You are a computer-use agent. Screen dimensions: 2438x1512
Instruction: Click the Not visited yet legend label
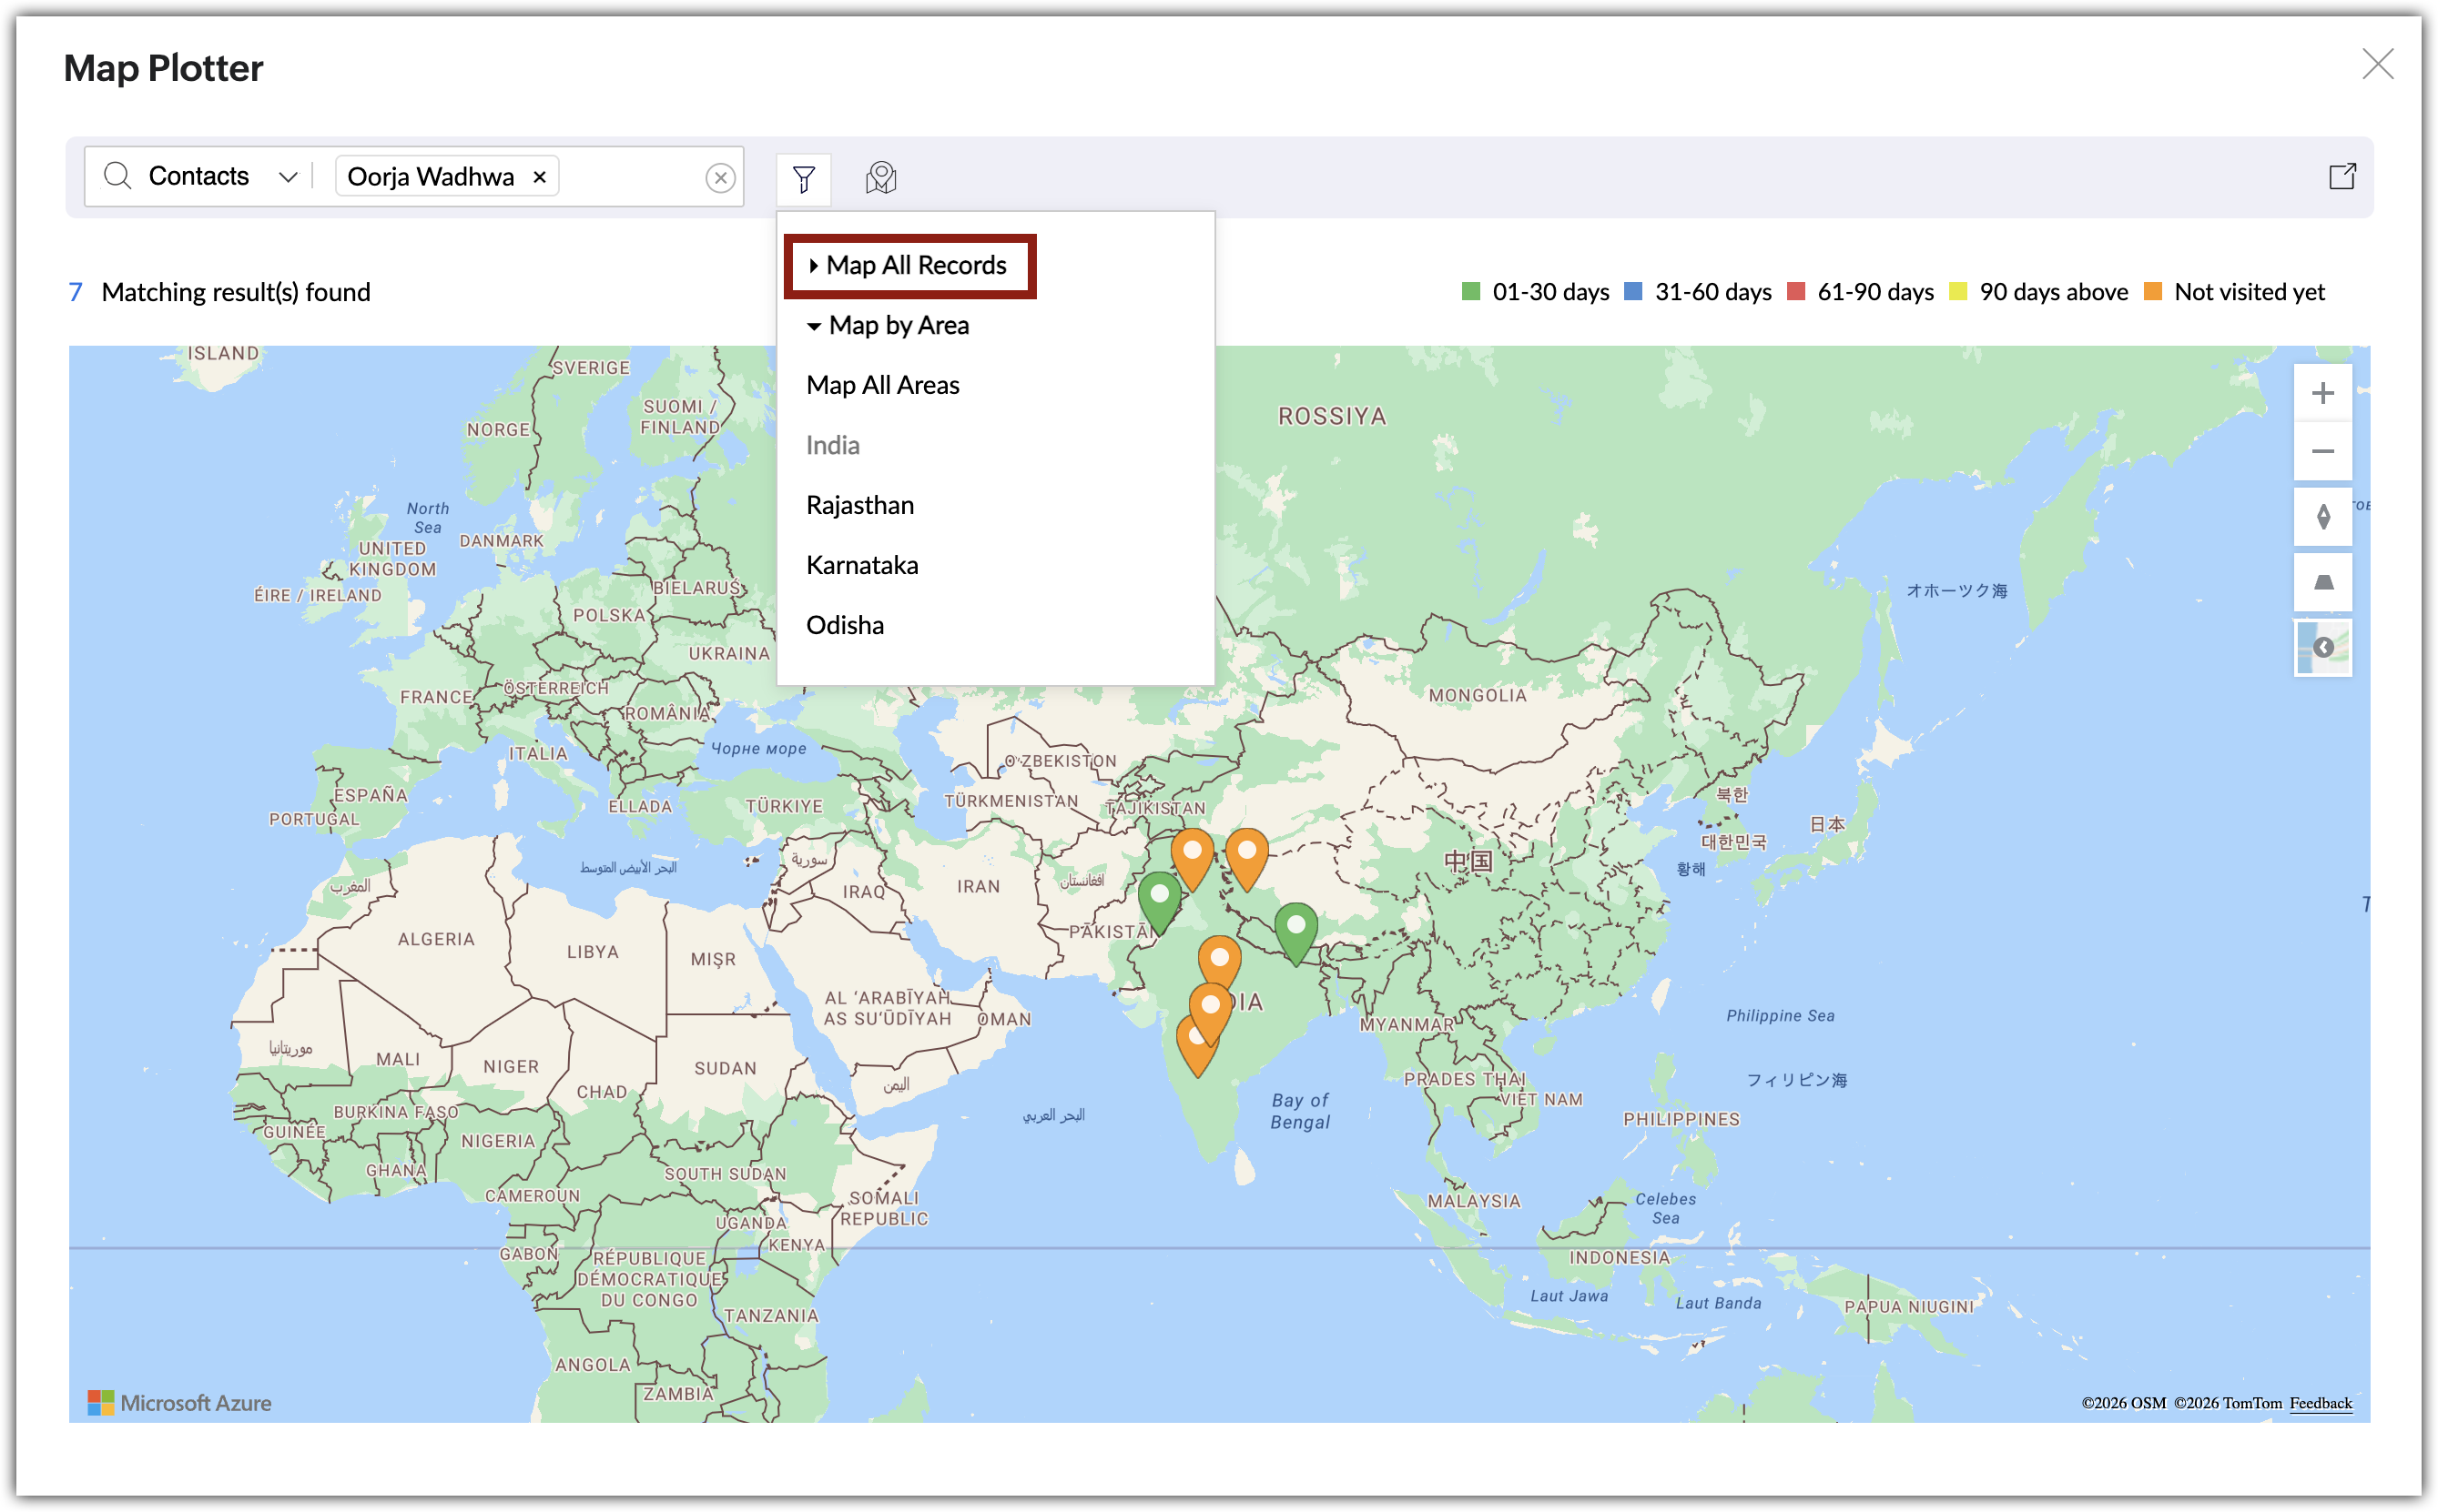pos(2249,292)
